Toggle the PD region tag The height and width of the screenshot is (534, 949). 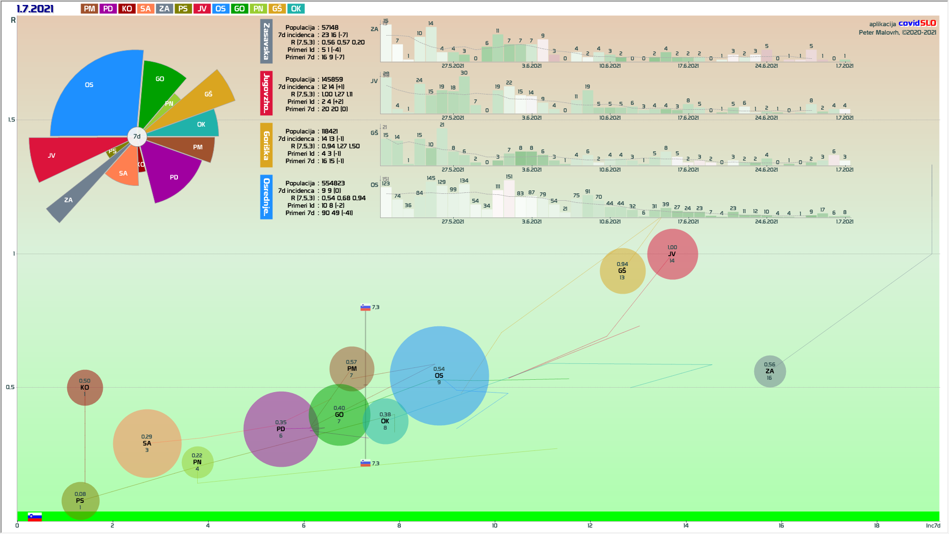point(108,9)
